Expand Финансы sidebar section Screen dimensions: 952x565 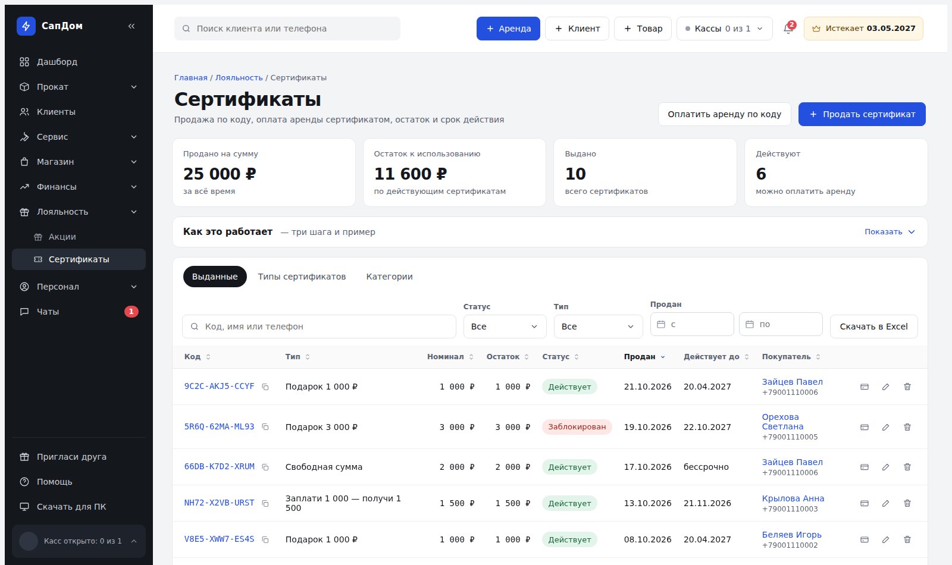[x=79, y=187]
